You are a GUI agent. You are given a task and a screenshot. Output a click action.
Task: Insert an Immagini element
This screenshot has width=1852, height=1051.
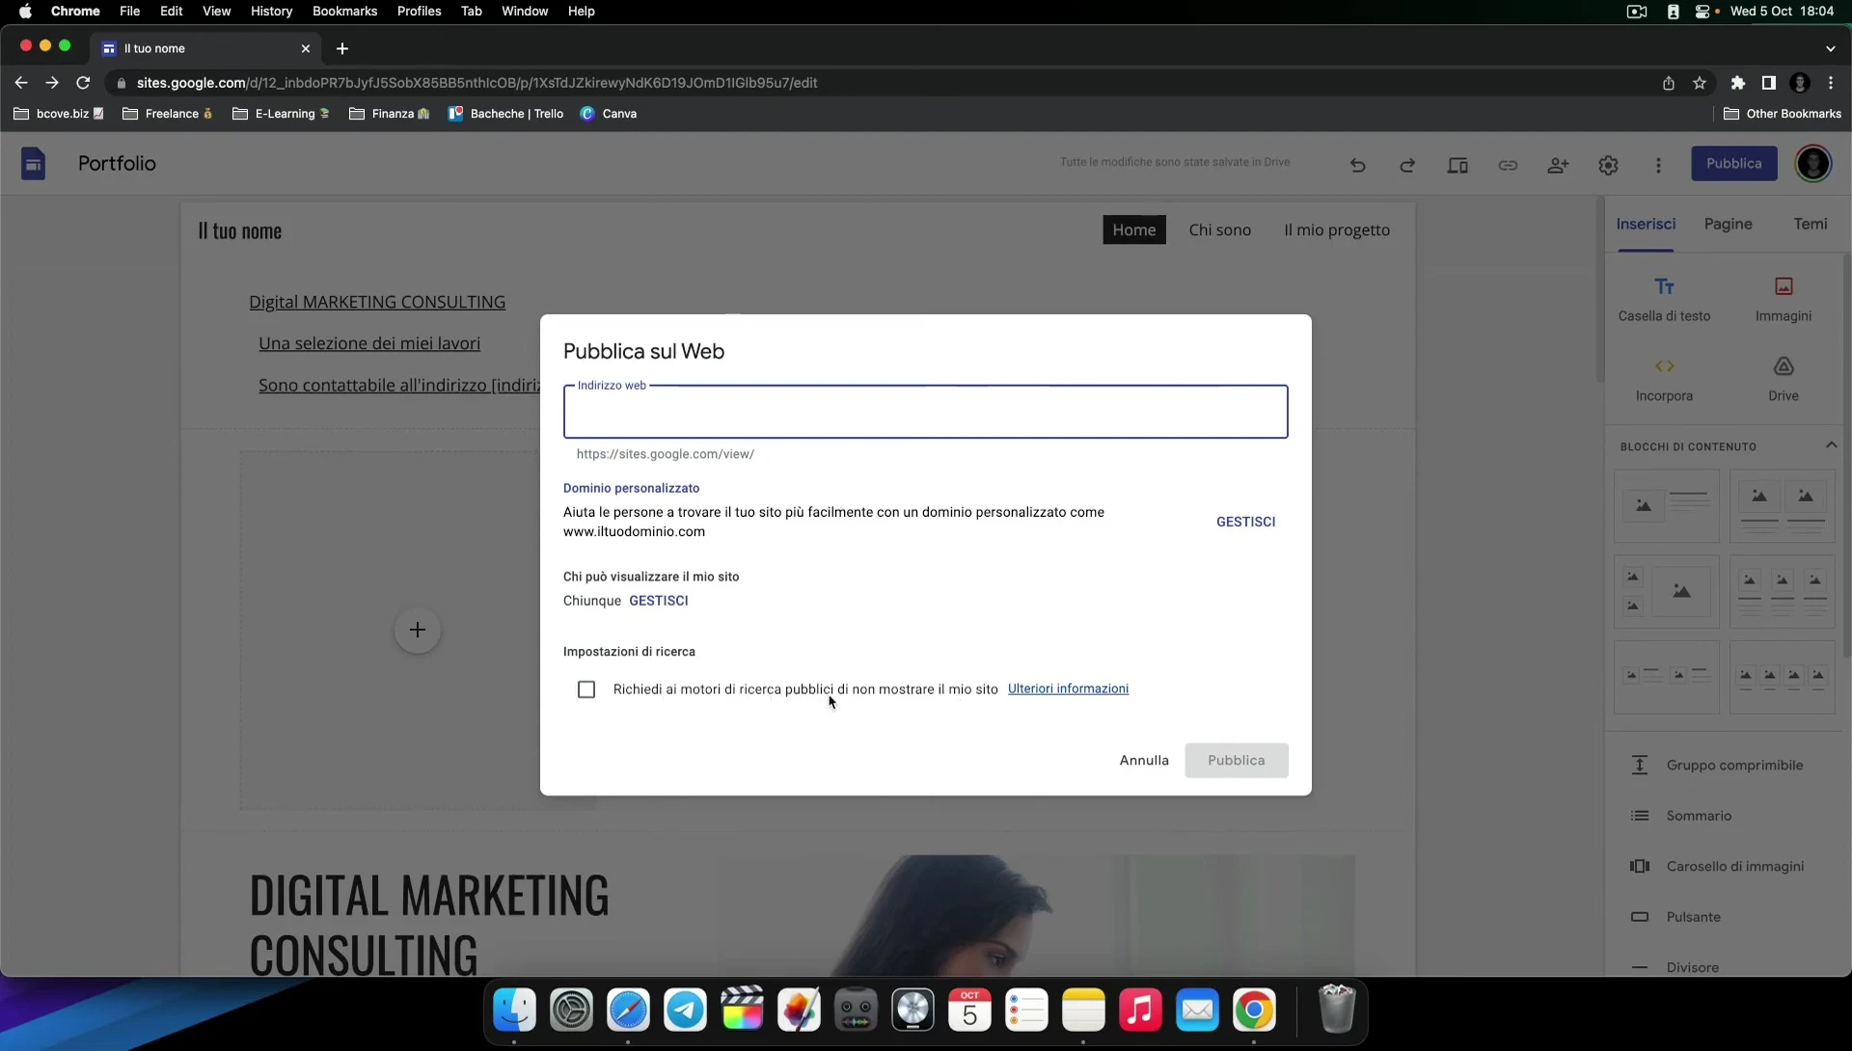[1783, 296]
